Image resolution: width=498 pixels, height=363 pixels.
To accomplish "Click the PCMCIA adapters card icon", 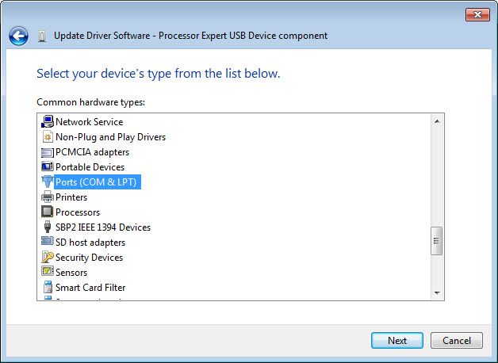I will [48, 153].
